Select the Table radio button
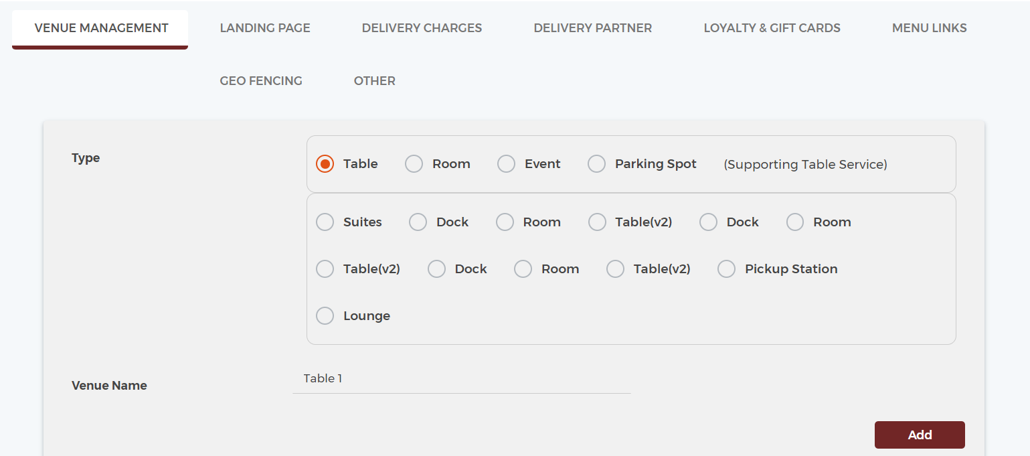The width and height of the screenshot is (1030, 456). pos(325,163)
